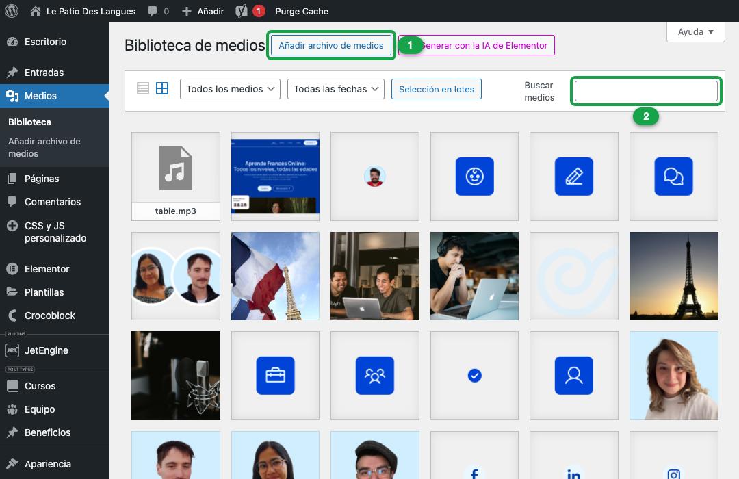
Task: Click the Crocoblock sidebar icon
Action: coord(12,315)
